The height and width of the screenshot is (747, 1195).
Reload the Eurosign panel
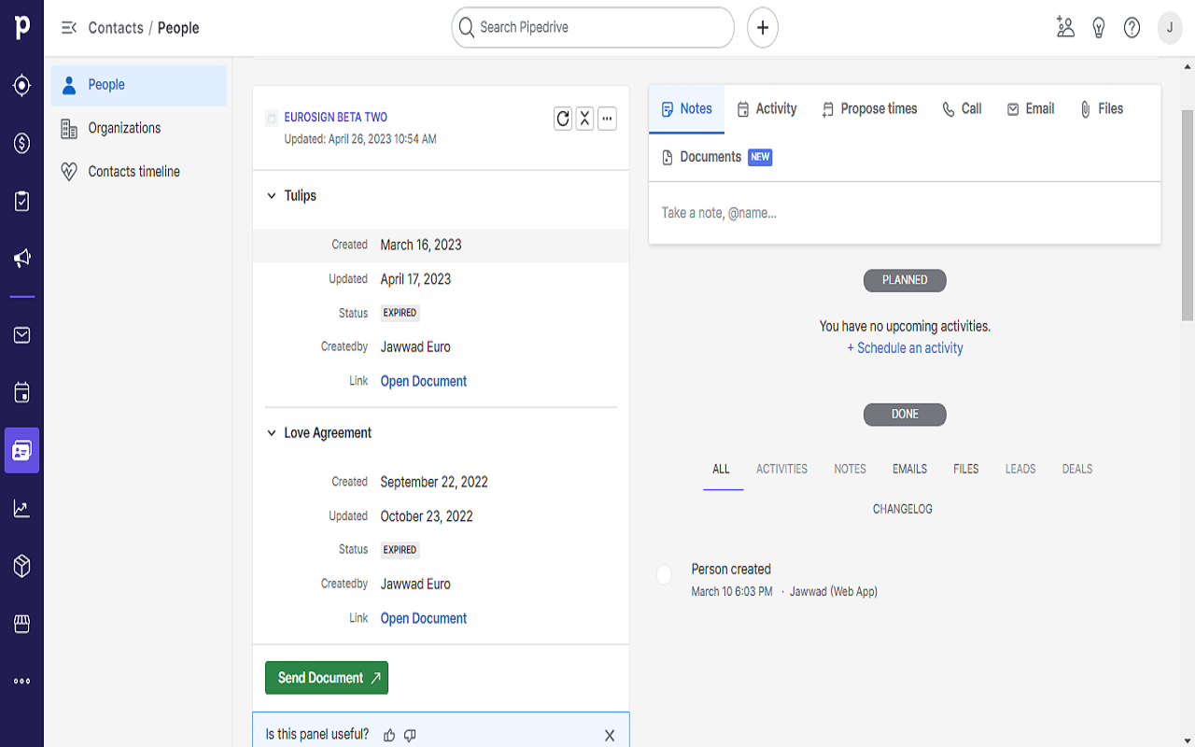click(x=563, y=118)
